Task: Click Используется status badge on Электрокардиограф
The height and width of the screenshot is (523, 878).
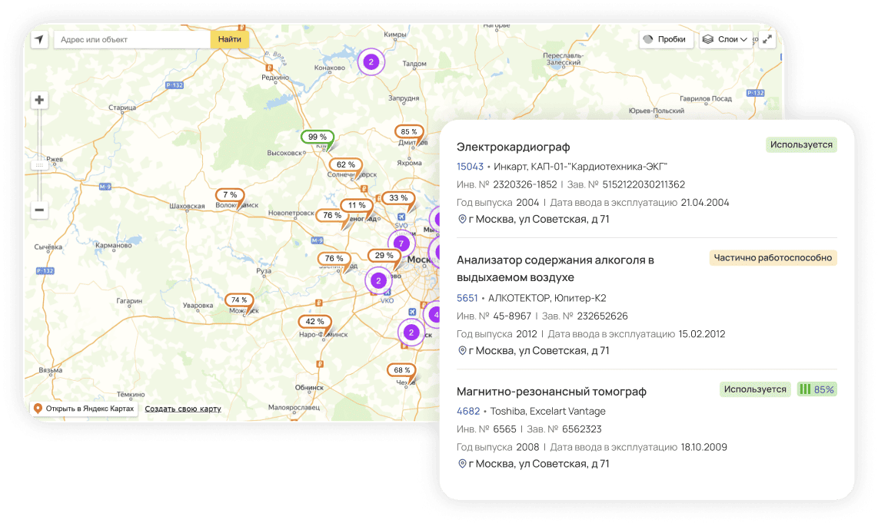Action: coord(801,145)
